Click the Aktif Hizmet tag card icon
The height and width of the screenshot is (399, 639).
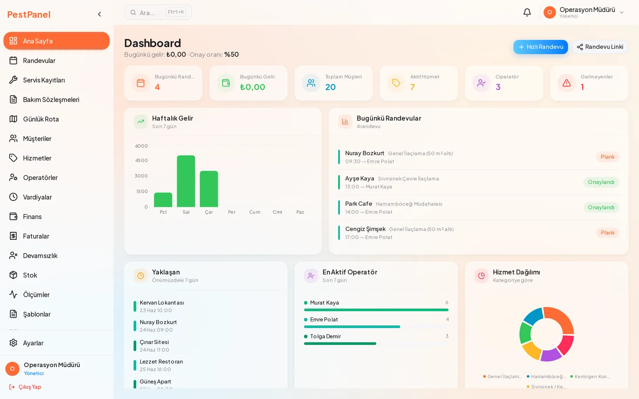(x=396, y=83)
